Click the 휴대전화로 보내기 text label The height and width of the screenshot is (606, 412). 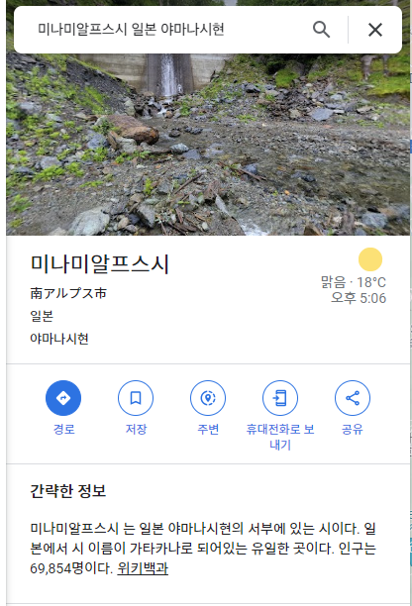coord(280,437)
